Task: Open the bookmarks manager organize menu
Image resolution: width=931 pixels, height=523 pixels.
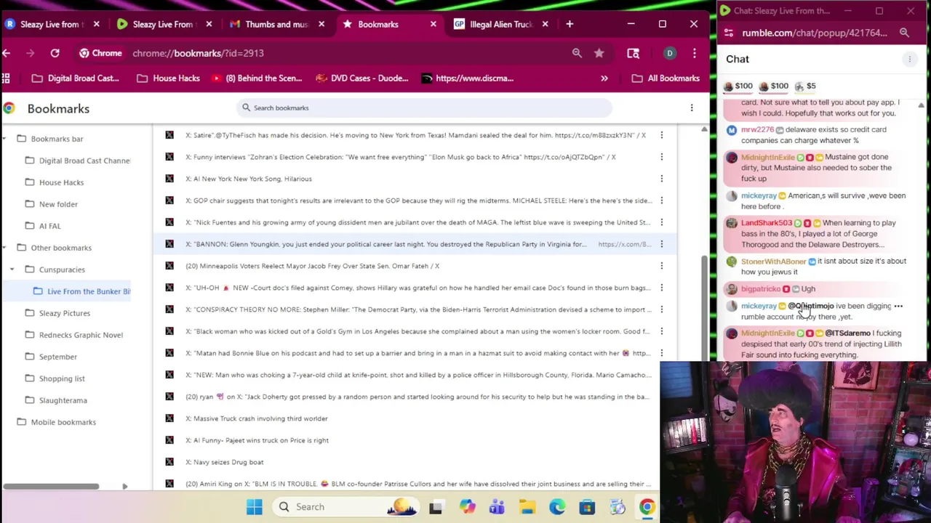Action: 692,108
